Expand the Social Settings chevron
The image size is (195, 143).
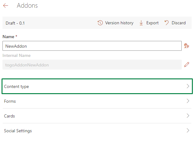188,130
